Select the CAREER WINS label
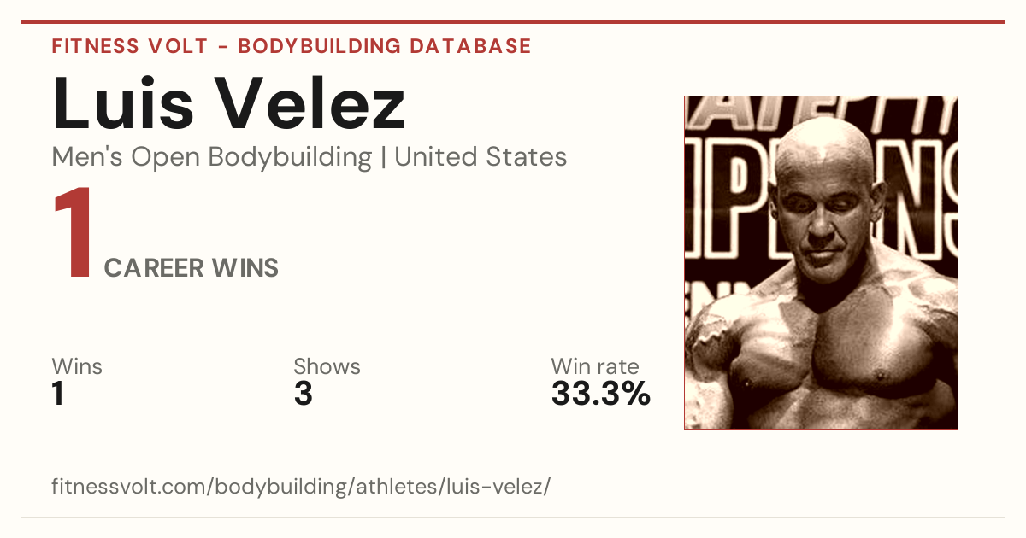1026x538 pixels. (192, 268)
